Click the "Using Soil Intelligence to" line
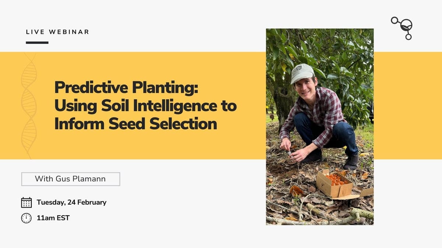Viewport: 442px width, 248px height. coord(145,106)
